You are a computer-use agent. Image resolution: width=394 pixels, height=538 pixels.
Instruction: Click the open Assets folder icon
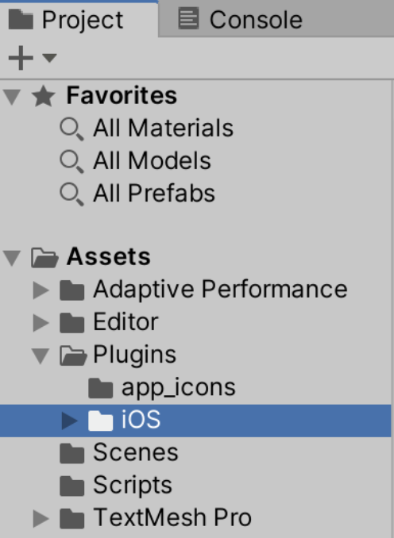click(44, 257)
